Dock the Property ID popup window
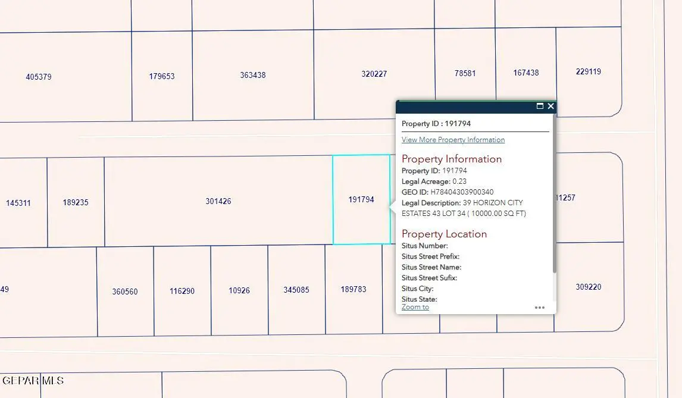 [541, 106]
